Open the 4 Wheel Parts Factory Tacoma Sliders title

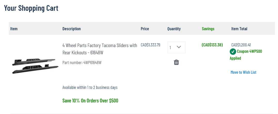coord(100,49)
